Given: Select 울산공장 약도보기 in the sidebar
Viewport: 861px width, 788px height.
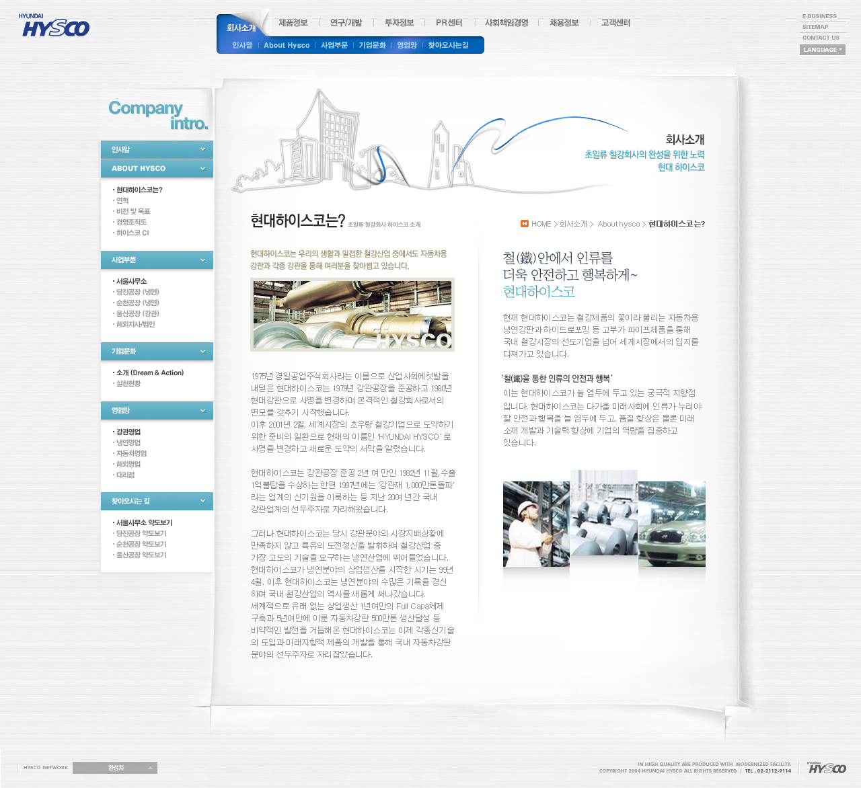Looking at the screenshot, I should click(141, 555).
